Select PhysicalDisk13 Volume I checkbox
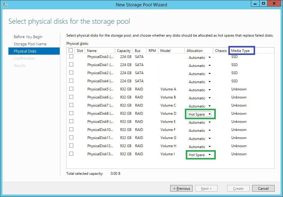 point(71,154)
